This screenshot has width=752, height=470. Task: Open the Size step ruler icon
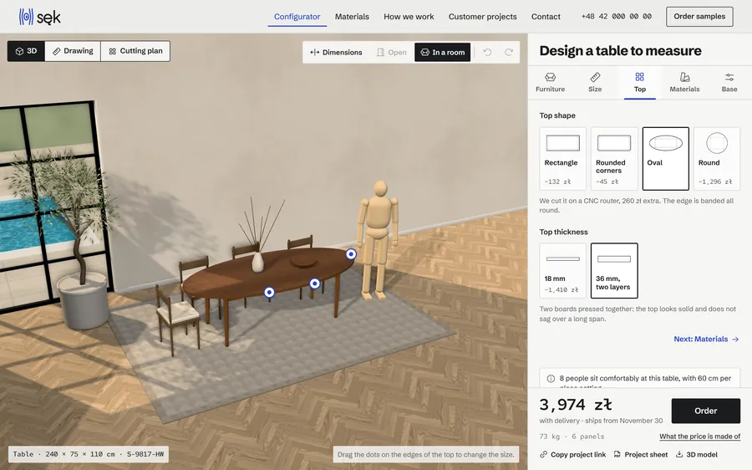(595, 77)
